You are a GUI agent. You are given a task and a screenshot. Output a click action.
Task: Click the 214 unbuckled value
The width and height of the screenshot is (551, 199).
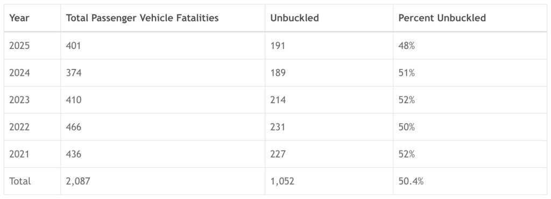[x=278, y=100]
